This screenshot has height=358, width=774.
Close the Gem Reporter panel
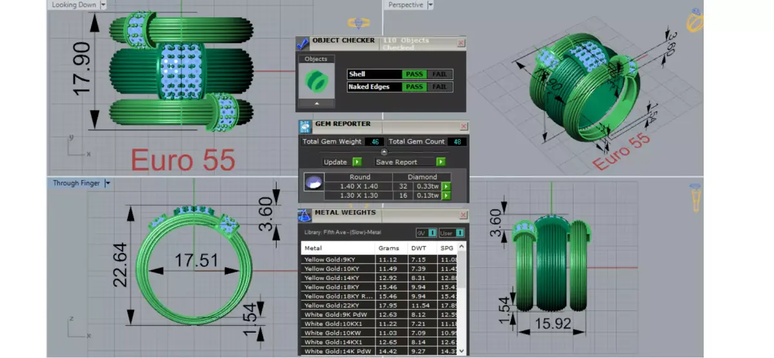pos(464,127)
